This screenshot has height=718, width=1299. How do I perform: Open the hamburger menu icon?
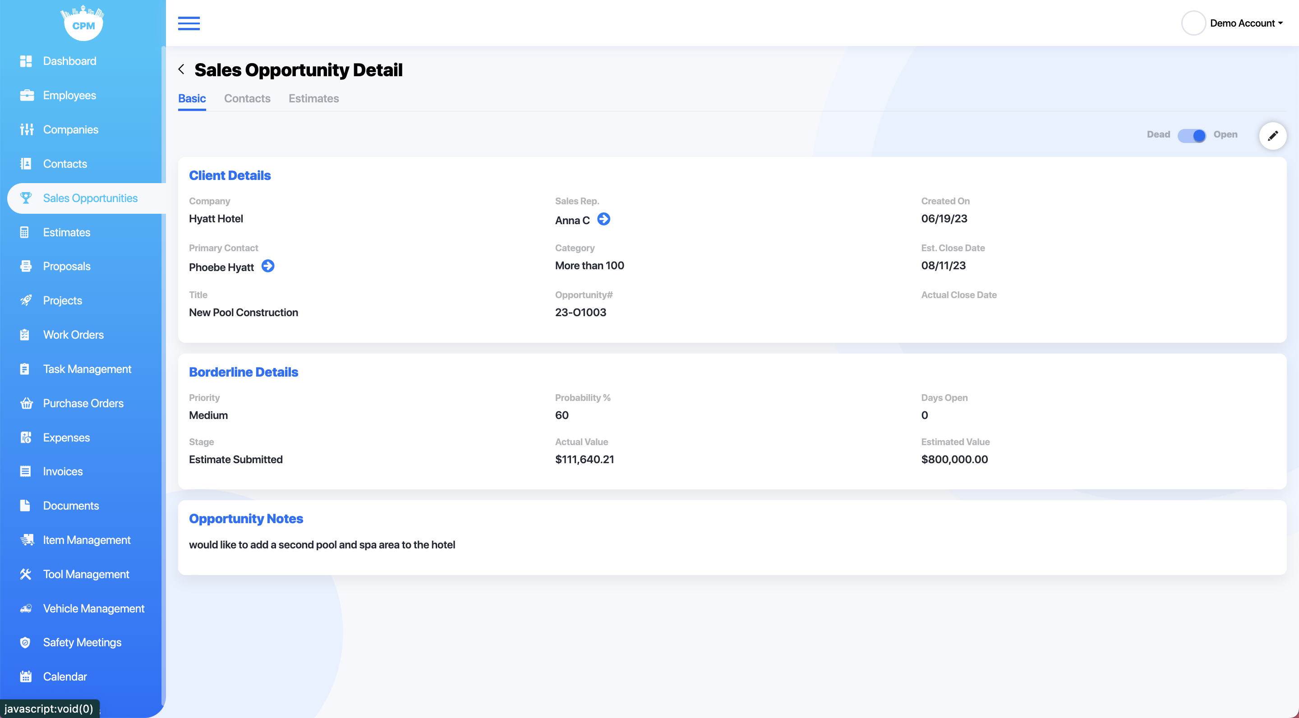[x=189, y=23]
